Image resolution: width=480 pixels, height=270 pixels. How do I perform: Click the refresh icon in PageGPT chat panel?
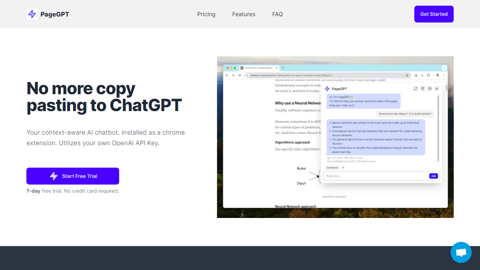coord(416,89)
